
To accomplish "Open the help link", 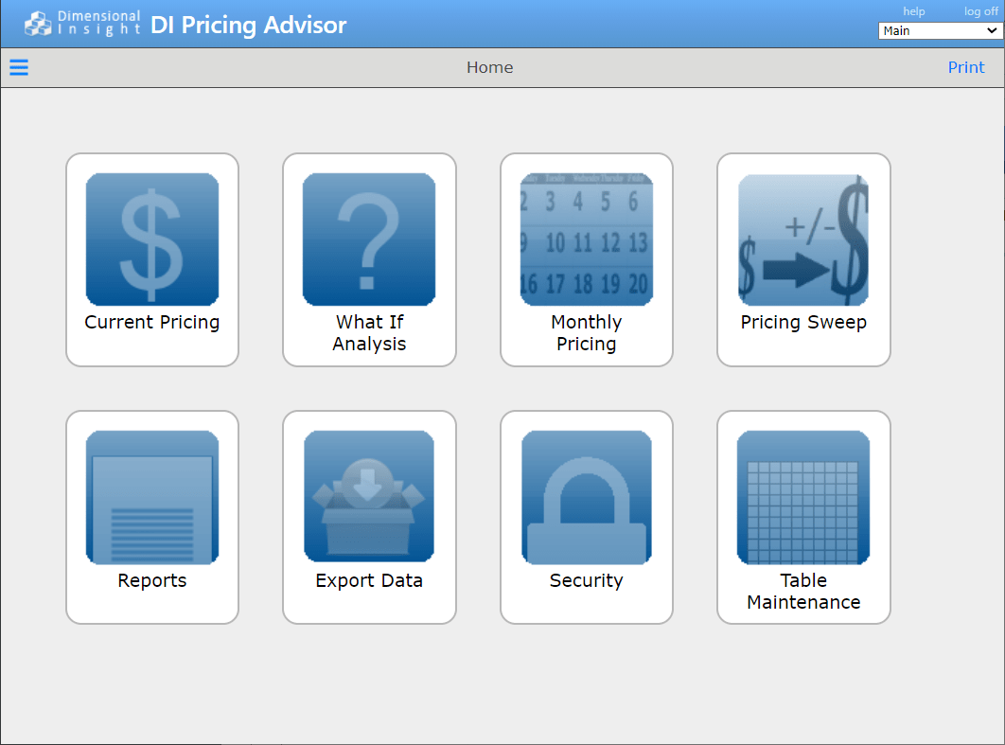I will point(913,11).
